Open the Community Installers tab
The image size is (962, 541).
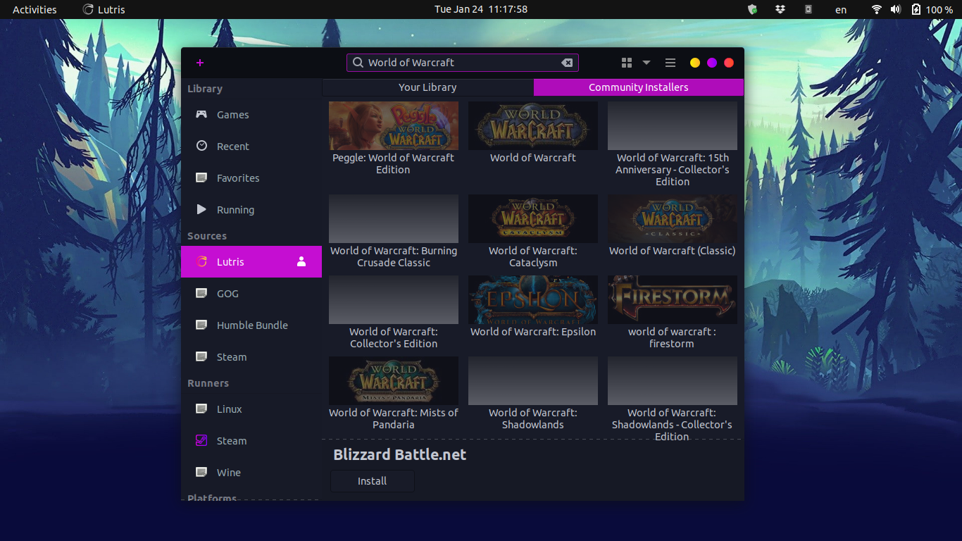pos(638,87)
